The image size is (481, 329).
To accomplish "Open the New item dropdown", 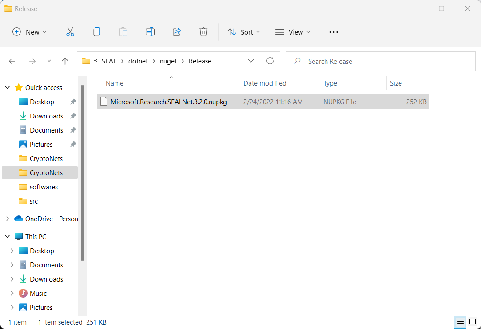I will pos(29,32).
